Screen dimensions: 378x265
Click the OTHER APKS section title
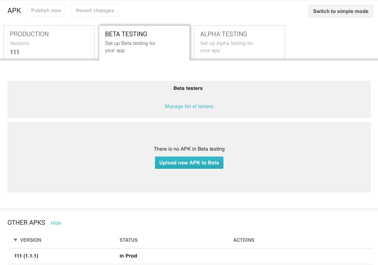[x=26, y=223]
